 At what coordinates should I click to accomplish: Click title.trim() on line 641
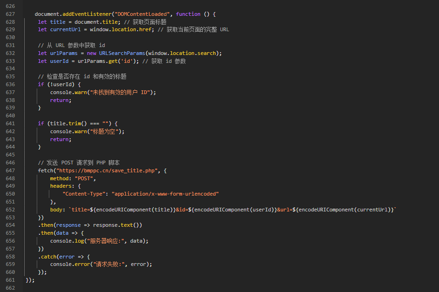pyautogui.click(x=68, y=123)
